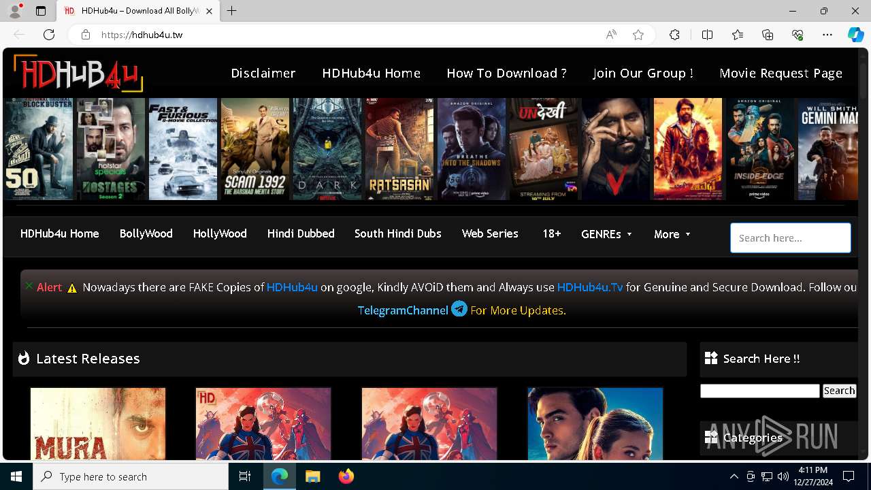This screenshot has width=871, height=490.
Task: Click the volume icon in tray
Action: (783, 476)
